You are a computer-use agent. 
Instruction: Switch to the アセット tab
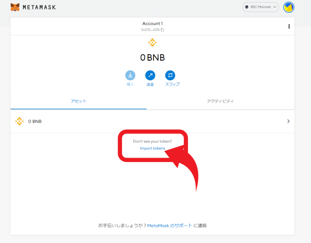(x=79, y=101)
